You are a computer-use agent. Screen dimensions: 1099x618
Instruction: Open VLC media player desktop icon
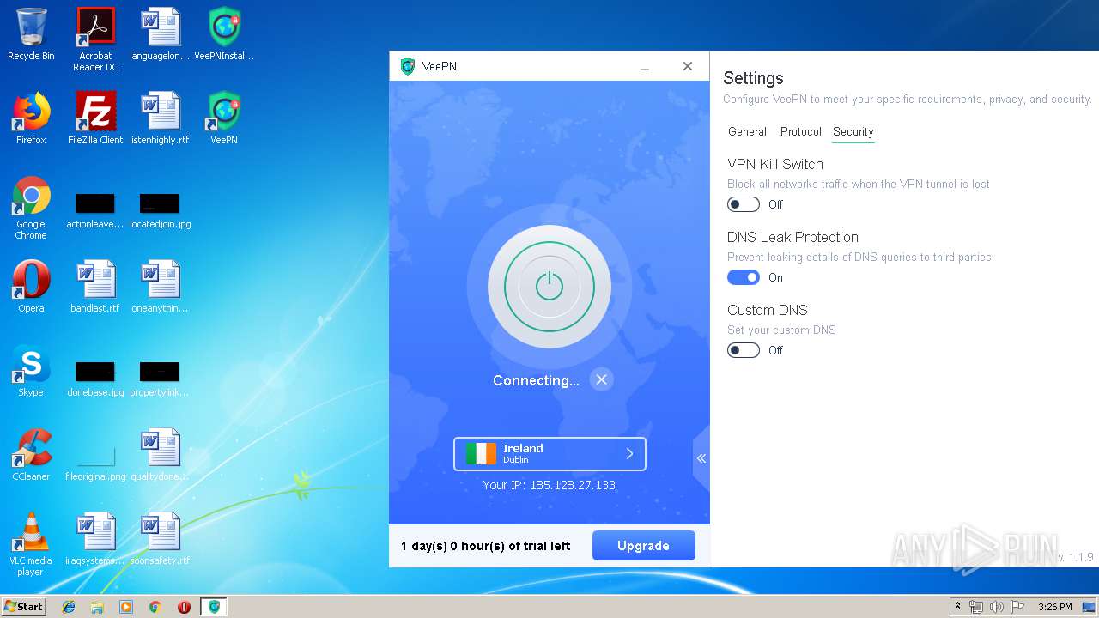[x=31, y=544]
